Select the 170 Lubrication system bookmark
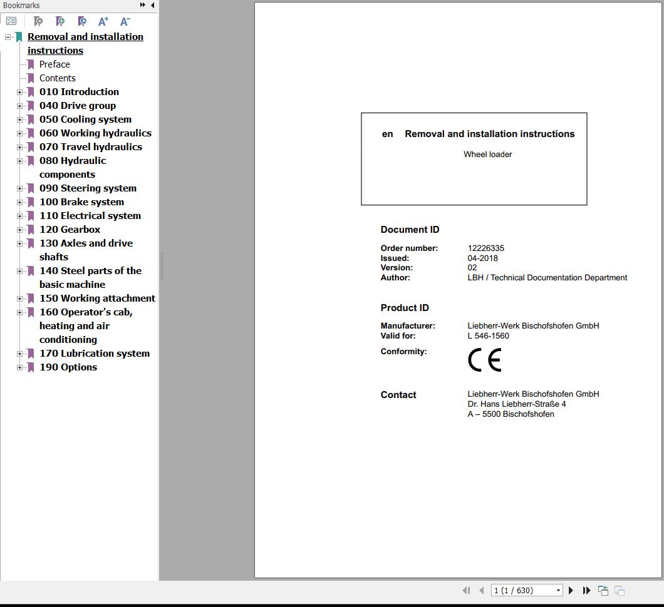This screenshot has height=607, width=664. pos(95,353)
